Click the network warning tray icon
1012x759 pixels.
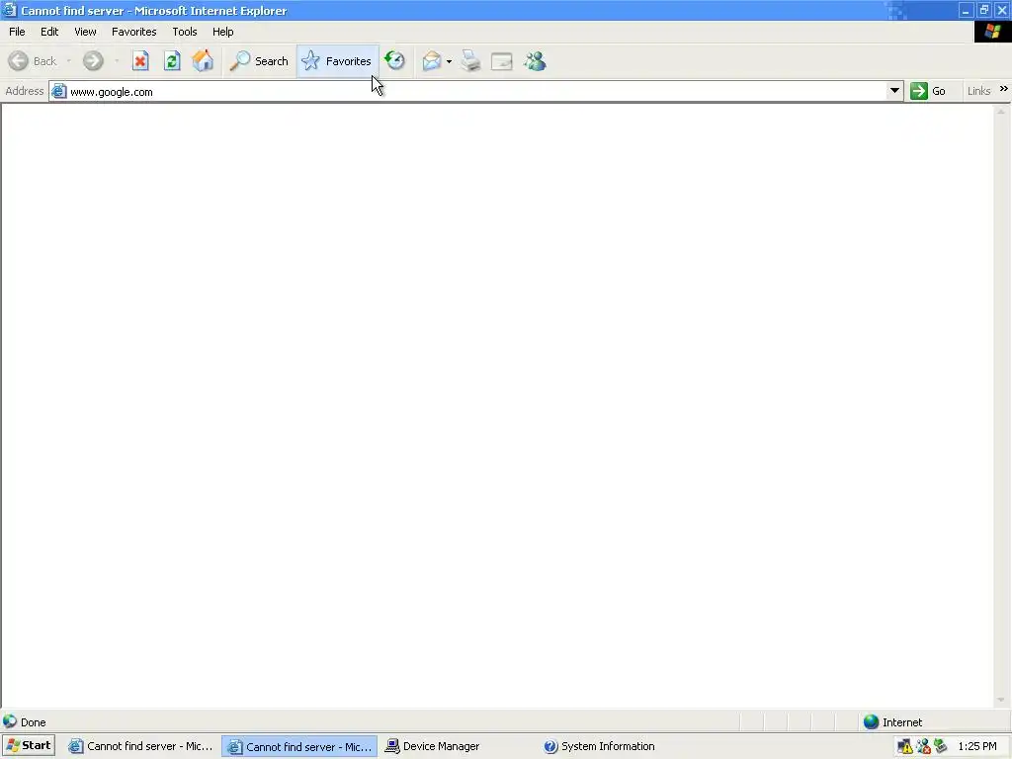coord(905,747)
